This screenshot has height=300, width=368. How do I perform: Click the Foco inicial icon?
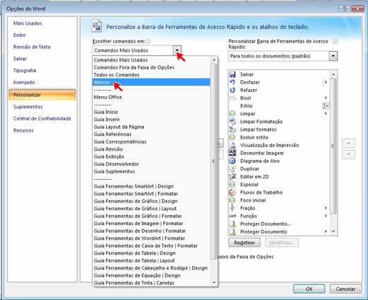pyautogui.click(x=232, y=200)
